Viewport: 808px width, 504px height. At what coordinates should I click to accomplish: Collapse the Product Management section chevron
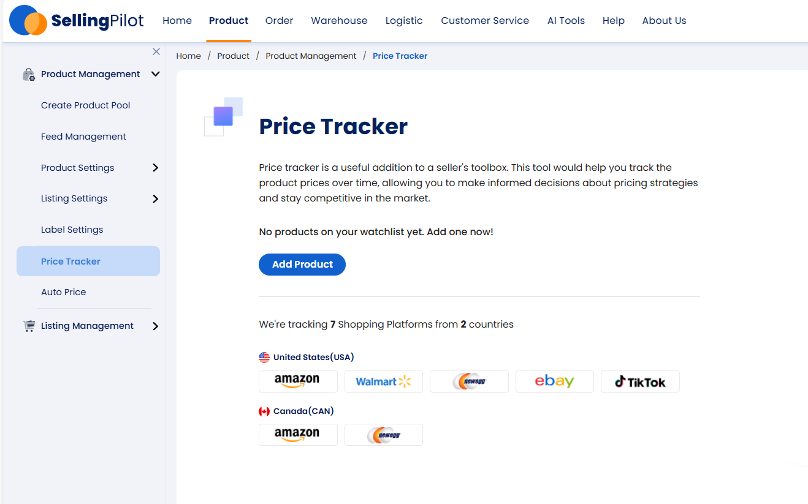tap(156, 74)
